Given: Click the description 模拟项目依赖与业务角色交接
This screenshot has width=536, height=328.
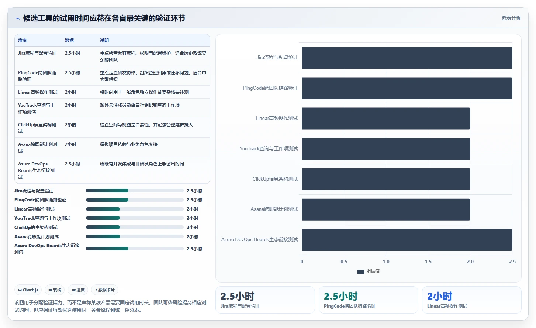Looking at the screenshot, I should click(x=129, y=144).
